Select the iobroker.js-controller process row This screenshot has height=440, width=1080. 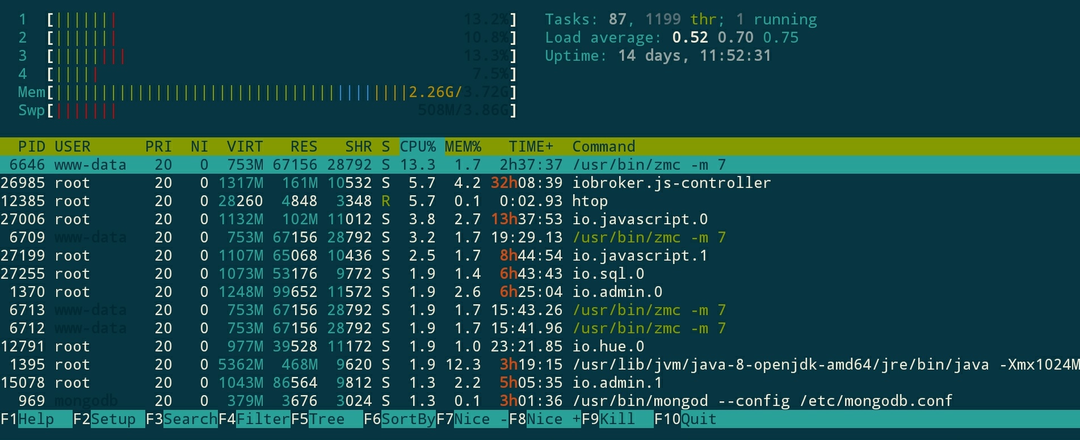tap(540, 183)
